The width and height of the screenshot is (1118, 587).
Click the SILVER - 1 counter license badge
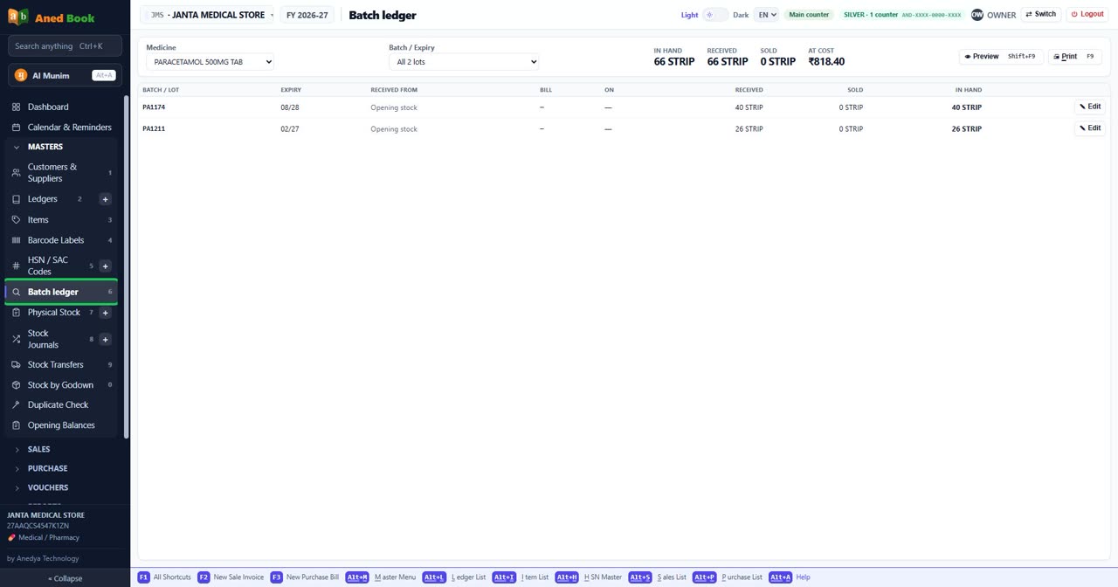click(902, 15)
